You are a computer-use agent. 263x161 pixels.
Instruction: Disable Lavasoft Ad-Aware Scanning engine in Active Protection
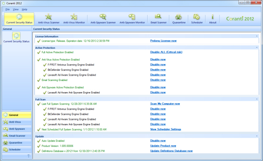click(158, 75)
